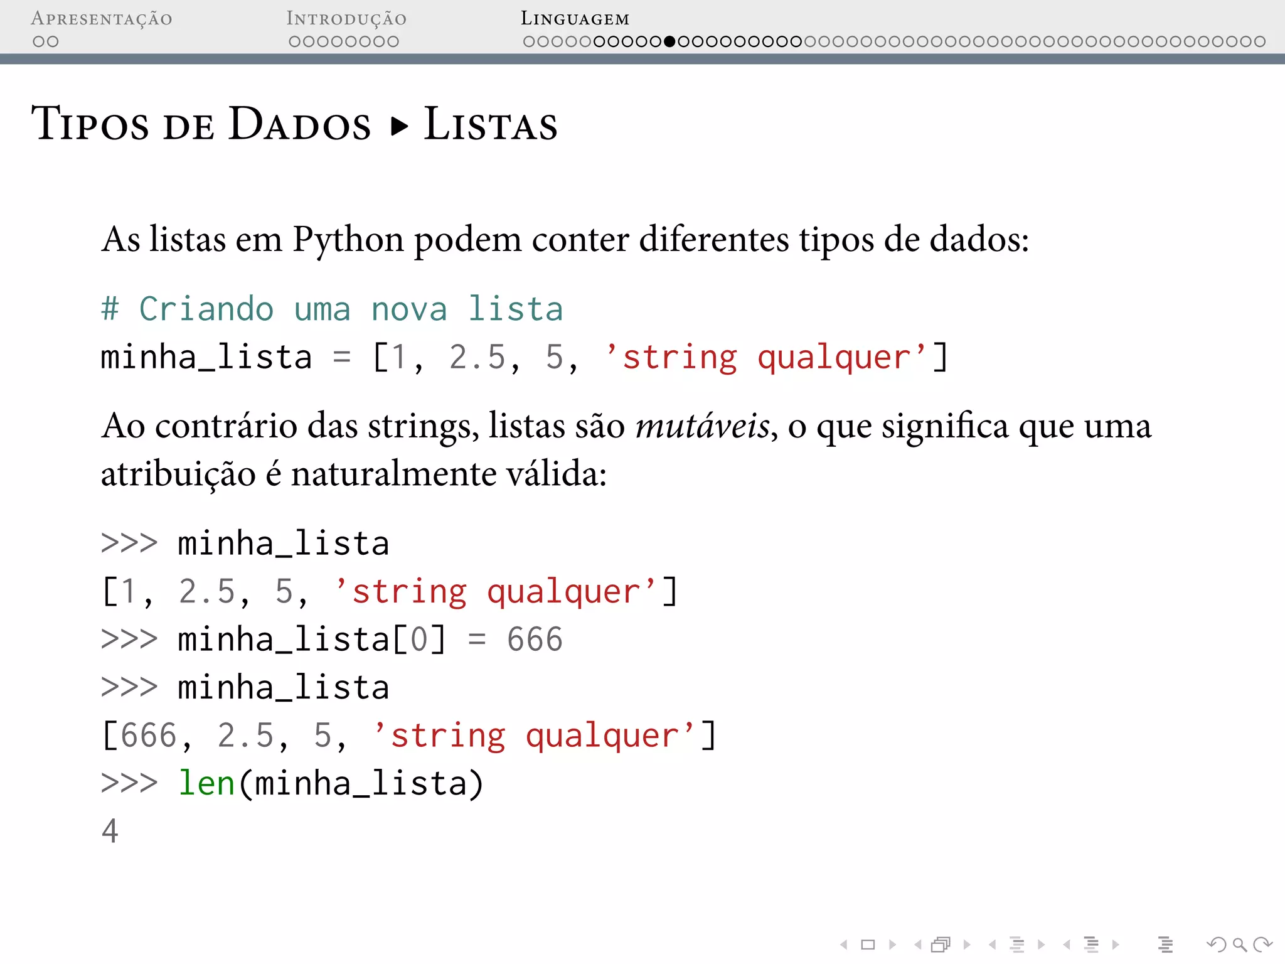Image resolution: width=1285 pixels, height=964 pixels.
Task: Click the output value '4'
Action: (110, 832)
